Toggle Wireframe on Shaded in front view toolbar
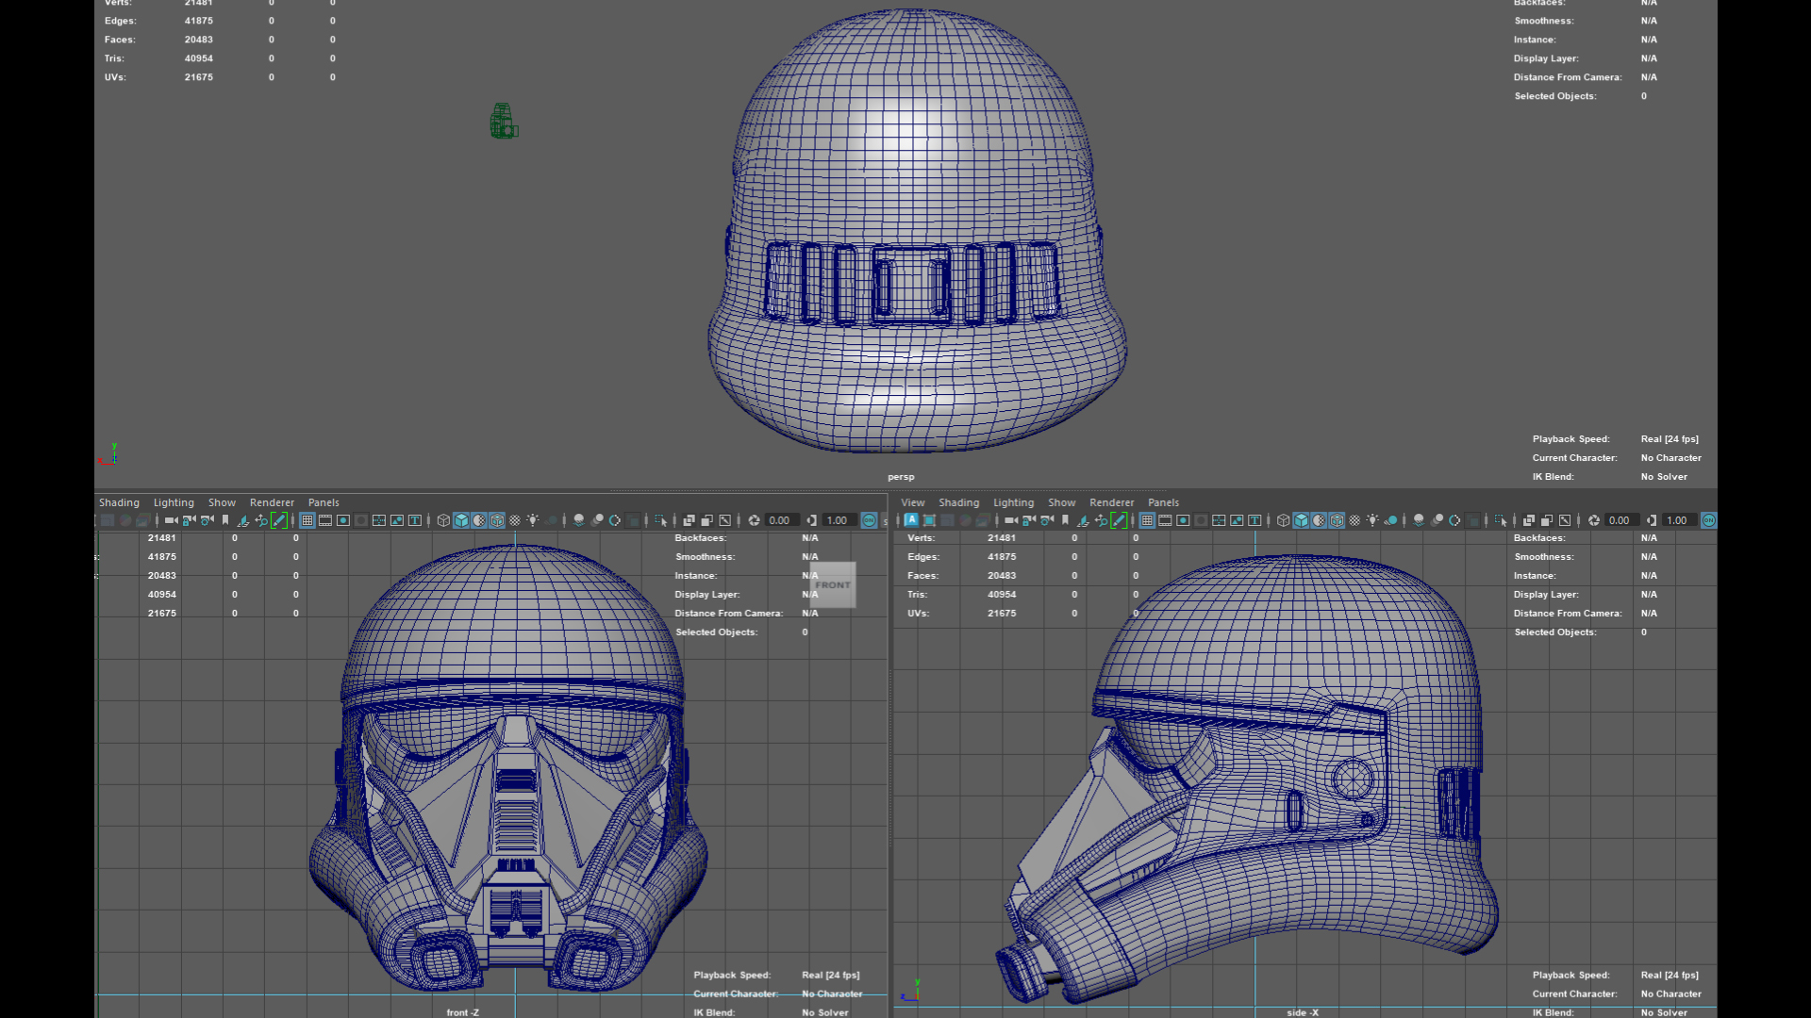The image size is (1811, 1018). tap(497, 520)
